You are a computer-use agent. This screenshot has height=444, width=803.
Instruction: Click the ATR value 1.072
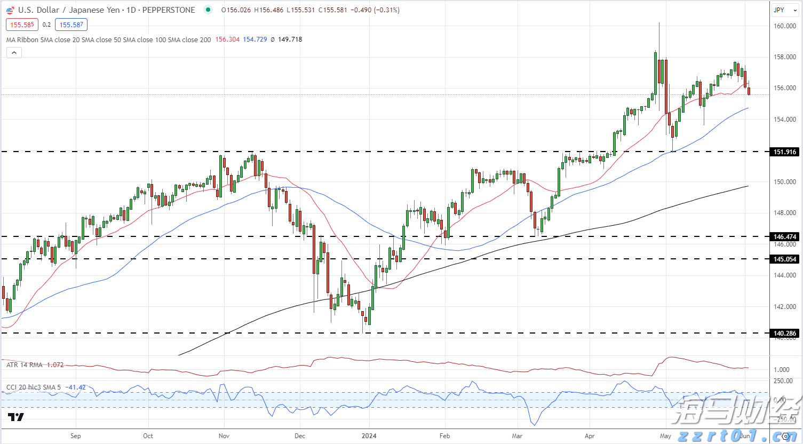[x=55, y=365]
